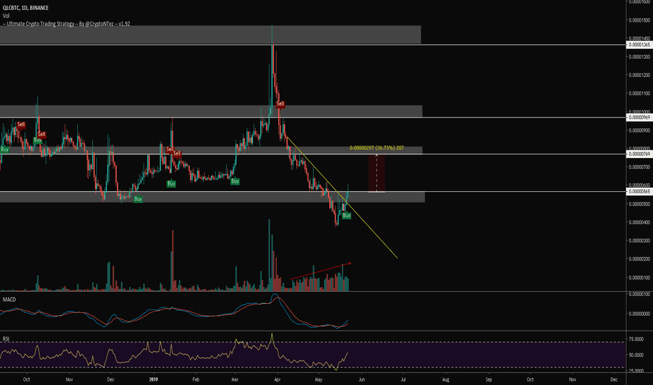This screenshot has width=653, height=385.
Task: Click the Buy signal marker in late December
Action: pos(138,199)
